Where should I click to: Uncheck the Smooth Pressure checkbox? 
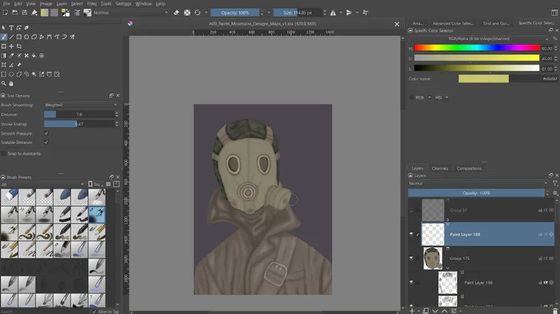pyautogui.click(x=46, y=133)
